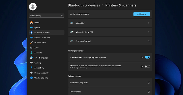This screenshot has height=95, width=183.
Task: Toggle Allow Windows to manage default printer
Action: coord(147,57)
